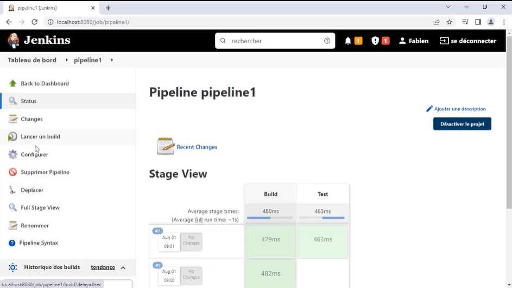Click pipeline1 breadcrumb link
The image size is (512, 288).
(87, 60)
